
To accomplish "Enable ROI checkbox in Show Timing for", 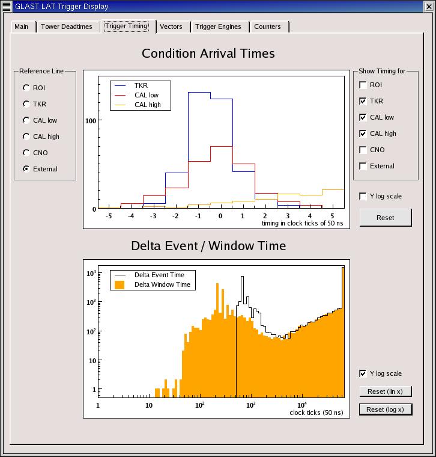I will click(x=363, y=85).
